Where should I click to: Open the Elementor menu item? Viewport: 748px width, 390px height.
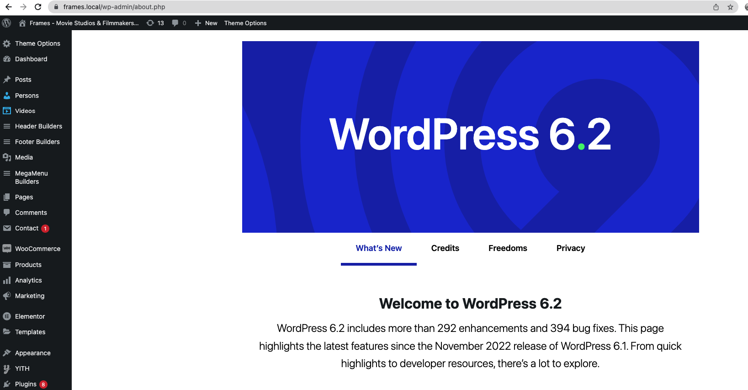tap(30, 316)
